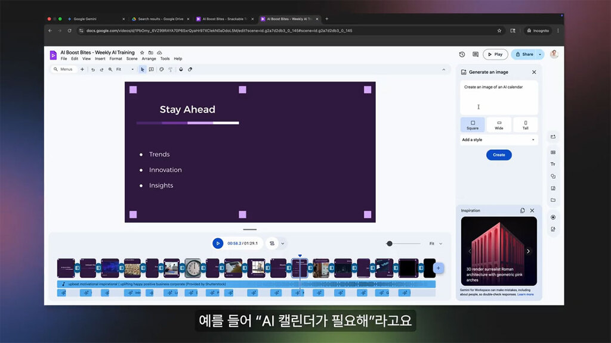Select the clock scene thumbnail
Screen dimensions: 611x343
[193, 268]
